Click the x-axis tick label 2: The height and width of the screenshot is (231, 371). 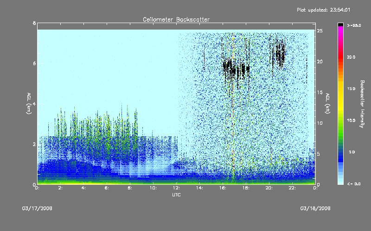(61, 188)
